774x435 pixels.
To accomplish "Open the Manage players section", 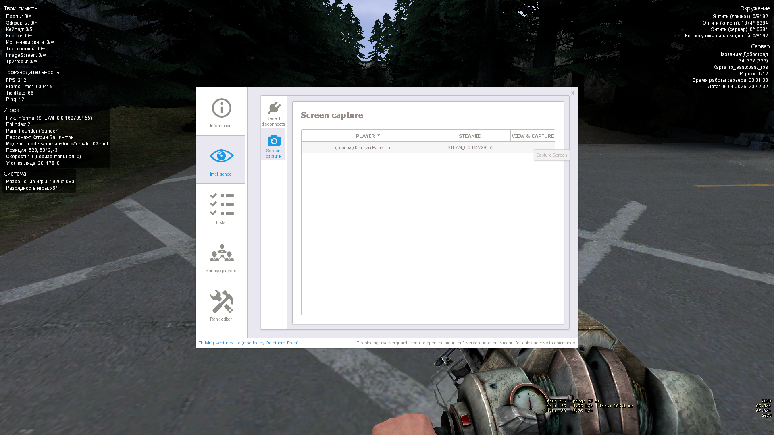I will pyautogui.click(x=221, y=258).
